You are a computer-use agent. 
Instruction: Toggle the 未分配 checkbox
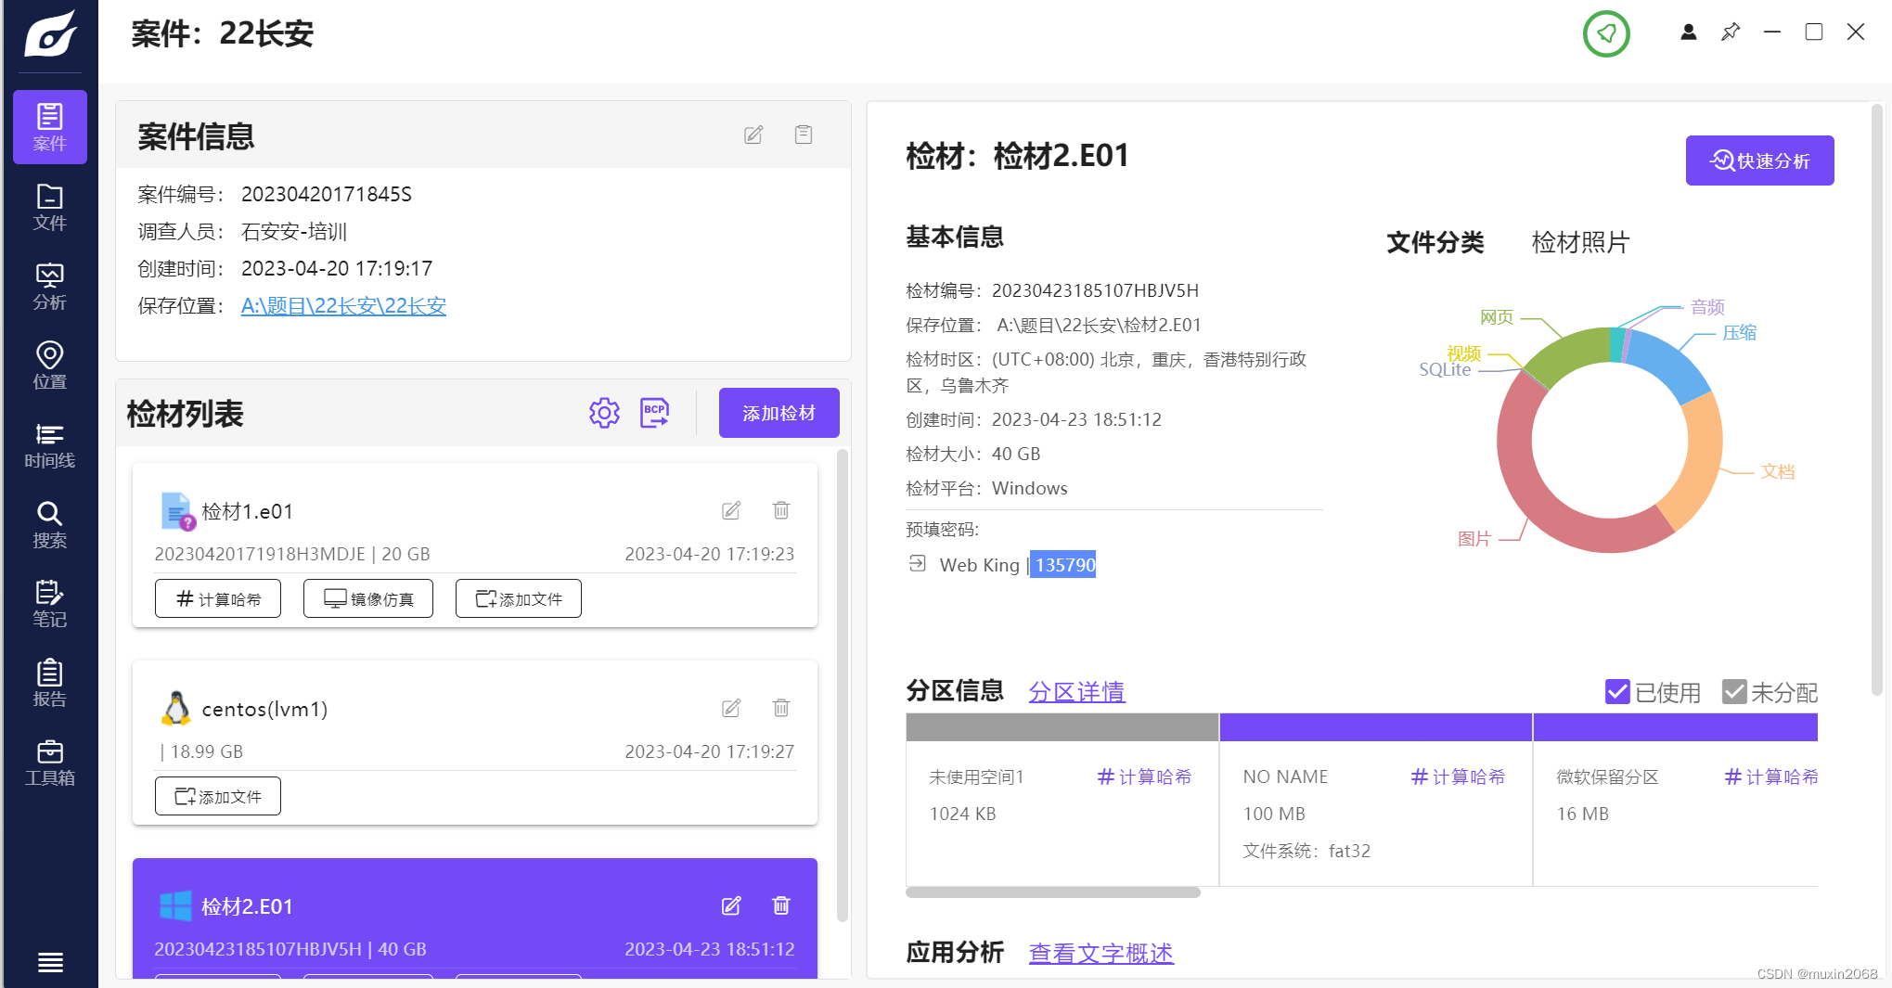1734,691
